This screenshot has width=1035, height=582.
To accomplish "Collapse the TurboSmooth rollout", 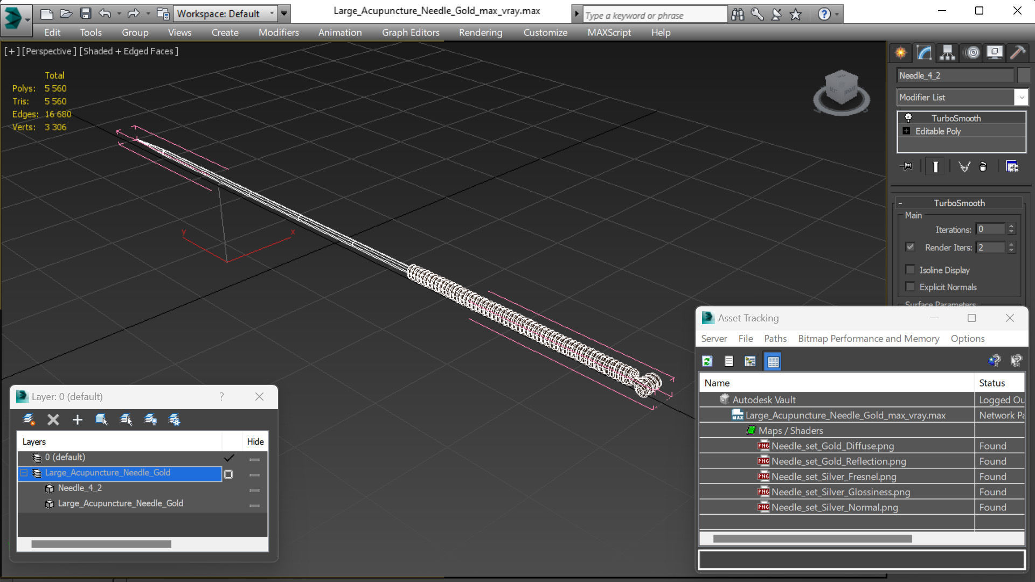I will [x=900, y=203].
